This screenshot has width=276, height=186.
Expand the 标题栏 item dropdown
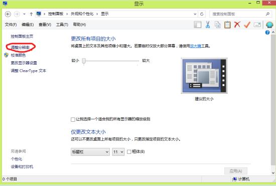point(90,152)
